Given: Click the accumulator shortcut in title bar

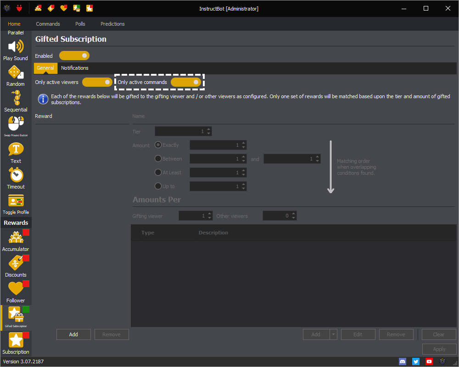Looking at the screenshot, I should [x=38, y=8].
